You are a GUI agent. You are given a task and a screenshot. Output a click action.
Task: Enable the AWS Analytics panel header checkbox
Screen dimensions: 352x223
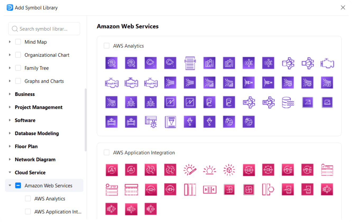pos(106,46)
